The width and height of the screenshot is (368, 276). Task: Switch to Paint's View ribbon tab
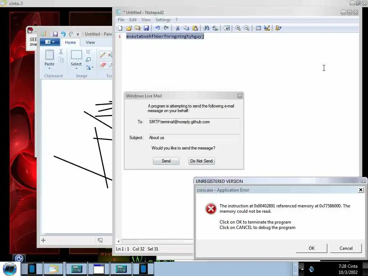pos(90,42)
